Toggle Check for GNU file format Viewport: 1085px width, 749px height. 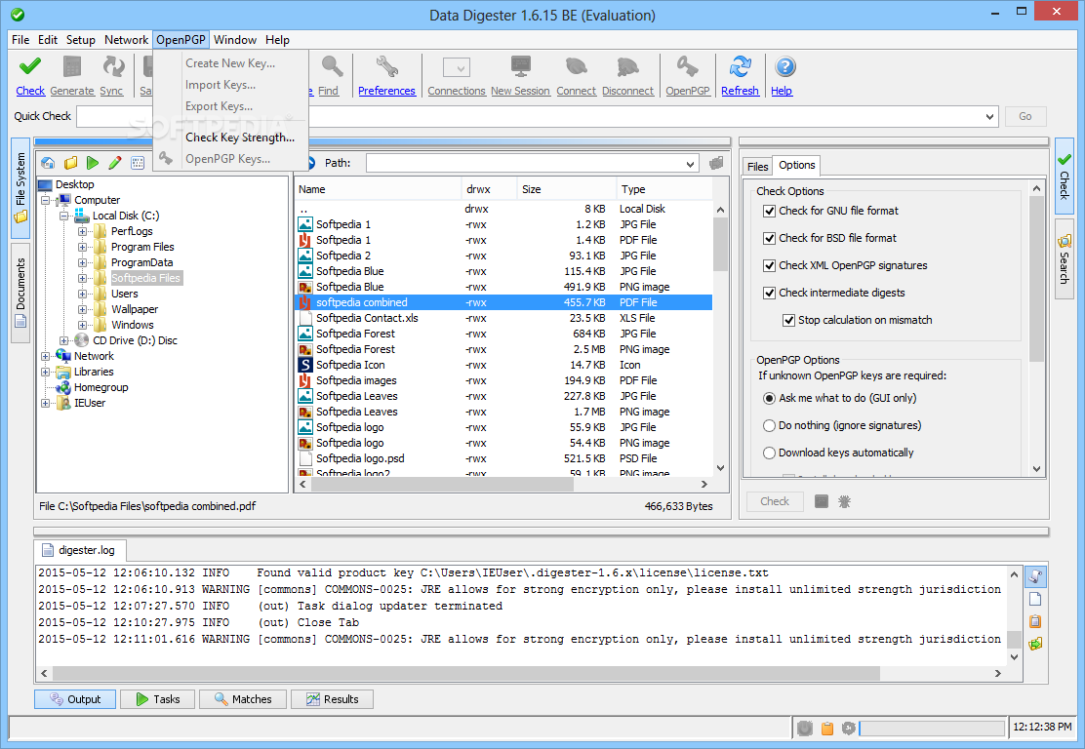769,211
